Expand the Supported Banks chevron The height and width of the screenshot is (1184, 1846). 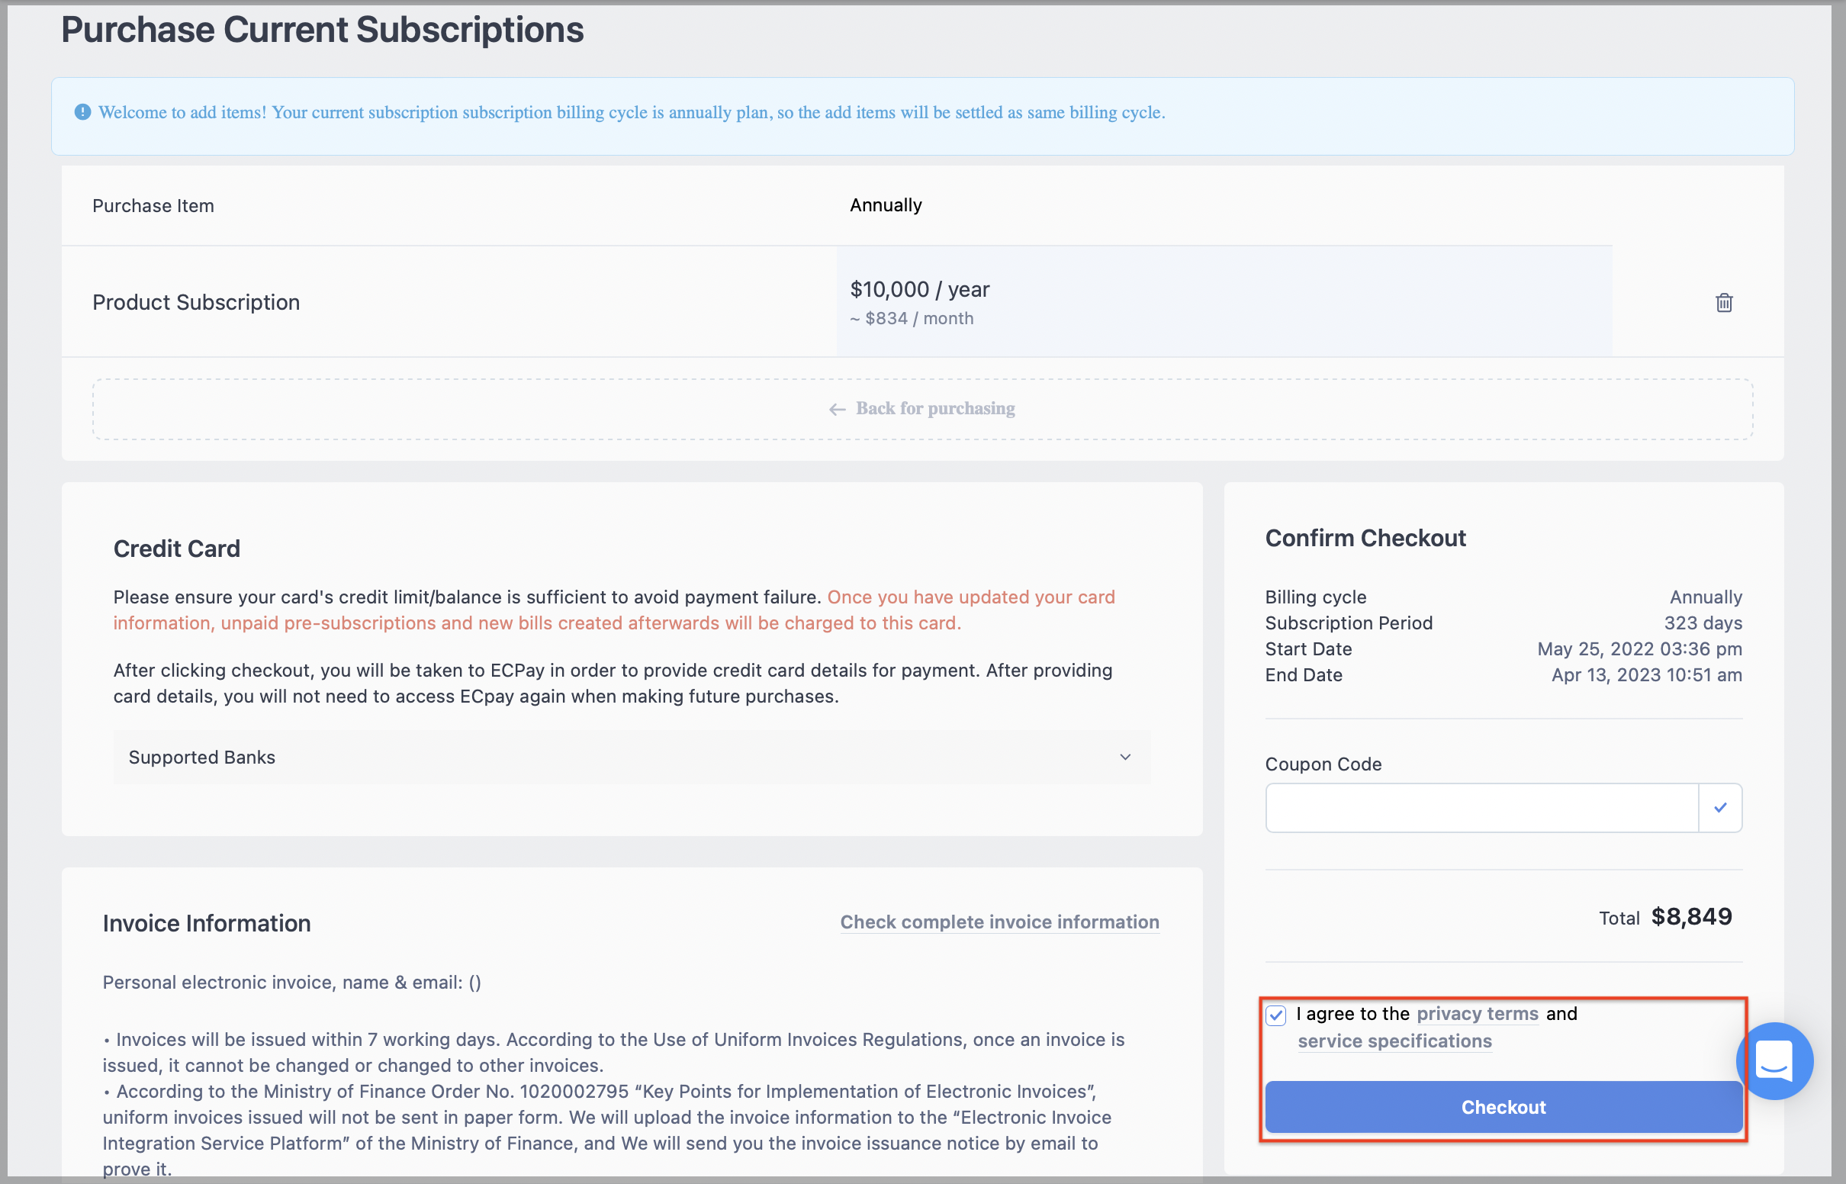1125,758
